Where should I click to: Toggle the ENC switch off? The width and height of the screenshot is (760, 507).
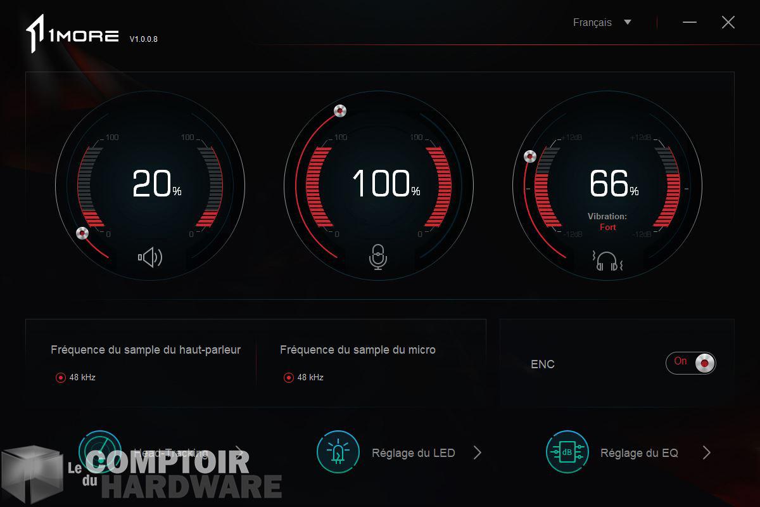coord(691,363)
